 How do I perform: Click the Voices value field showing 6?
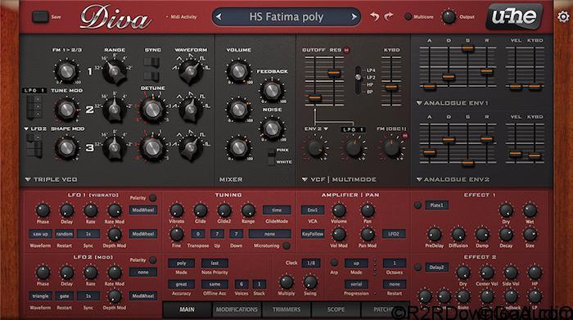(x=241, y=284)
